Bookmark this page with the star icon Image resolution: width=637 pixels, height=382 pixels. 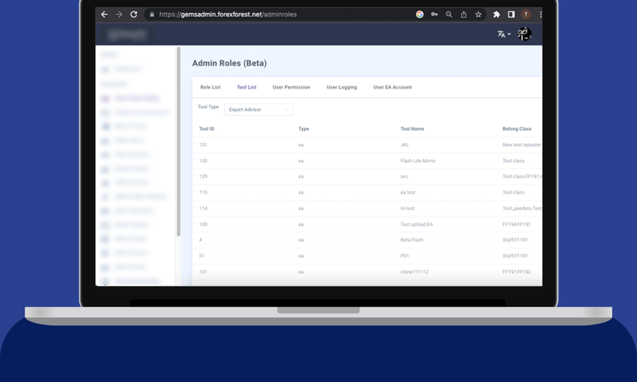479,15
